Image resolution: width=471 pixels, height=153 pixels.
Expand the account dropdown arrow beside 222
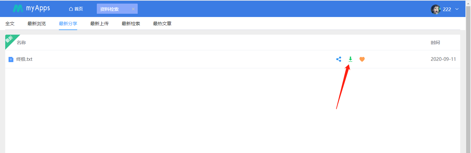pos(457,9)
